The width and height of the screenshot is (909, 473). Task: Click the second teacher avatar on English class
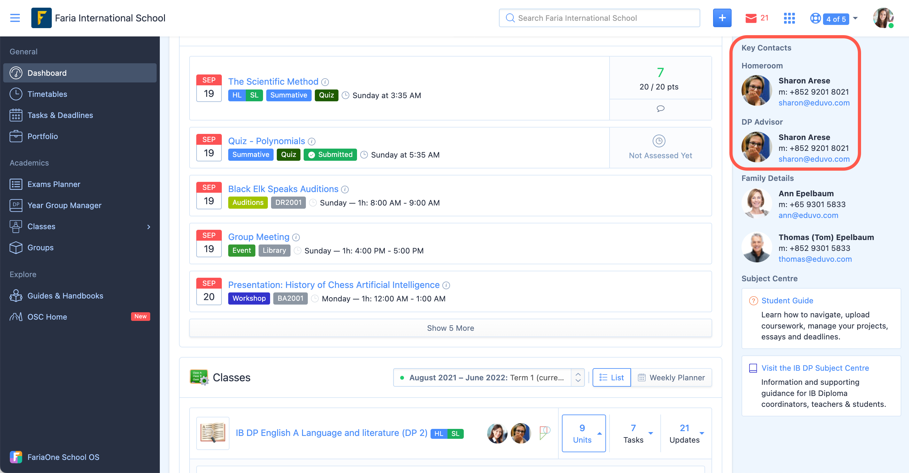pyautogui.click(x=520, y=433)
